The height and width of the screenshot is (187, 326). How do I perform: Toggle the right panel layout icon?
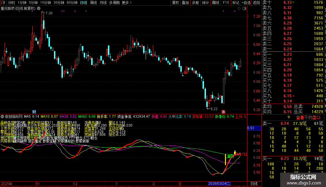[x=244, y=9]
